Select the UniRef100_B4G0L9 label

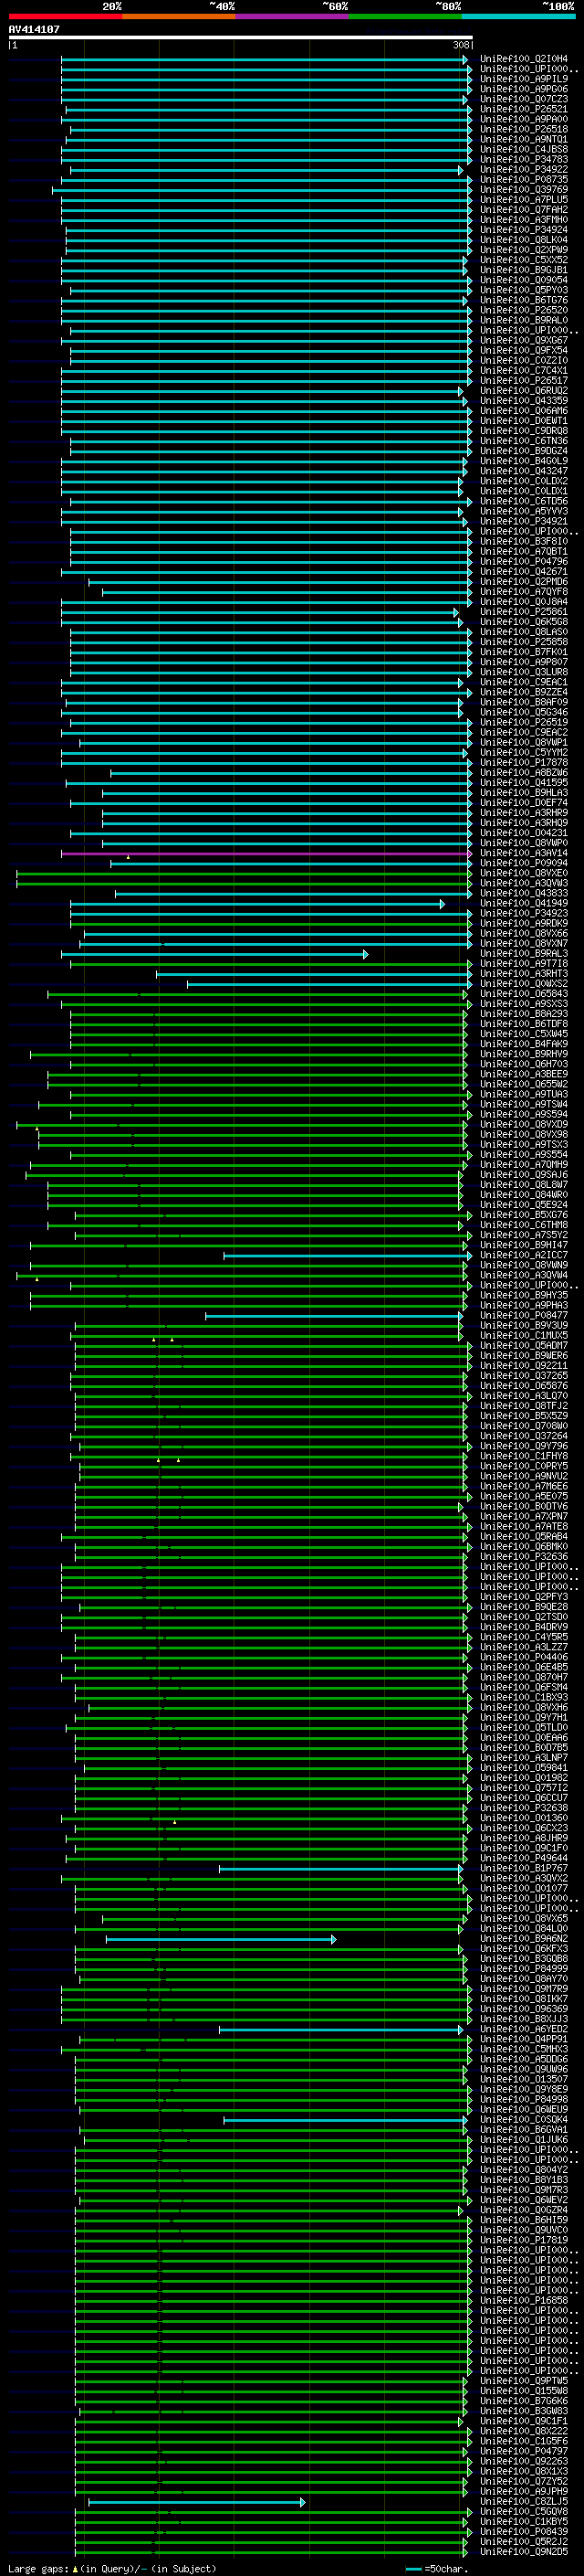(x=524, y=461)
